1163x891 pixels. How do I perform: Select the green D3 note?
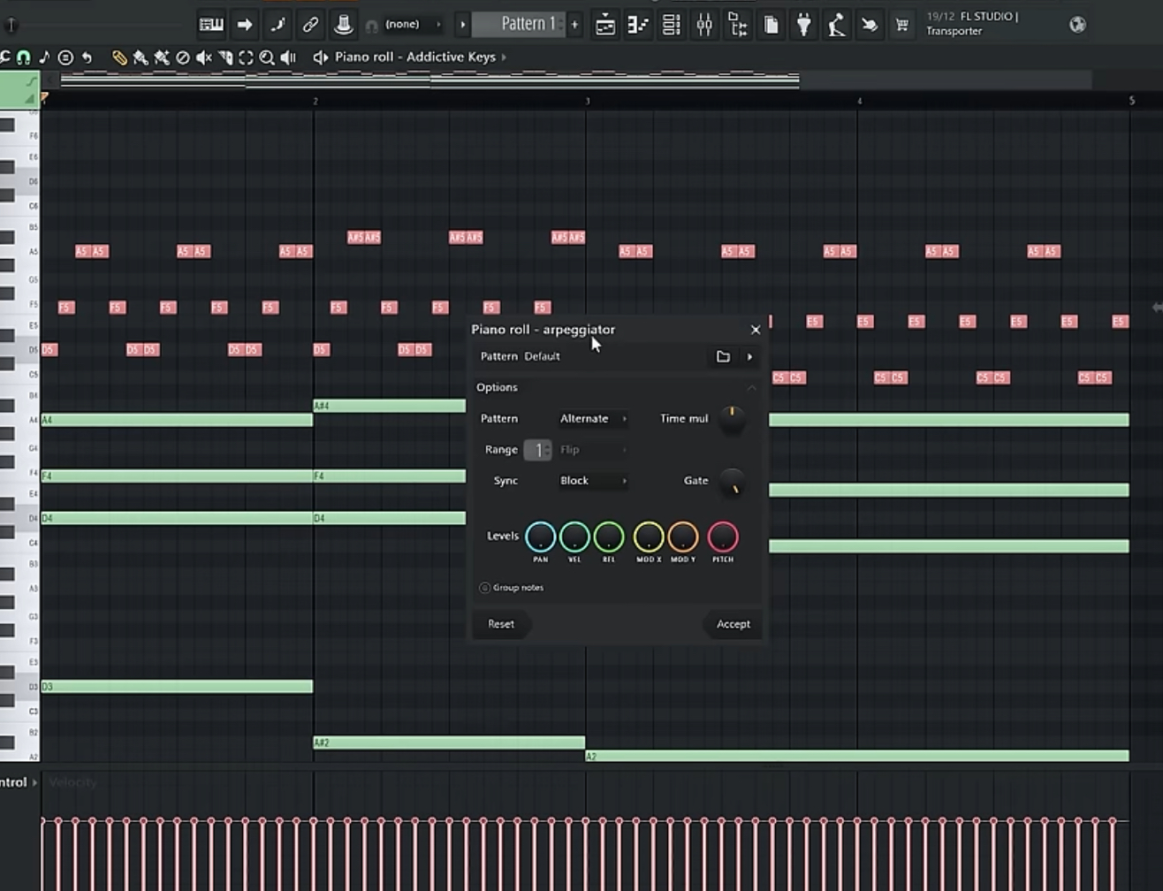177,687
